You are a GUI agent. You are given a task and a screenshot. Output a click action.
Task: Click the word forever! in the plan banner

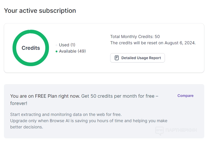click(19, 103)
